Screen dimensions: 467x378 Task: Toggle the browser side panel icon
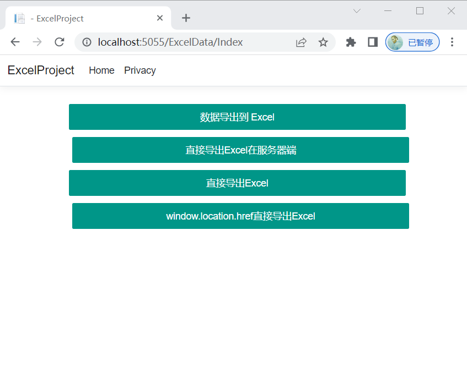click(373, 42)
